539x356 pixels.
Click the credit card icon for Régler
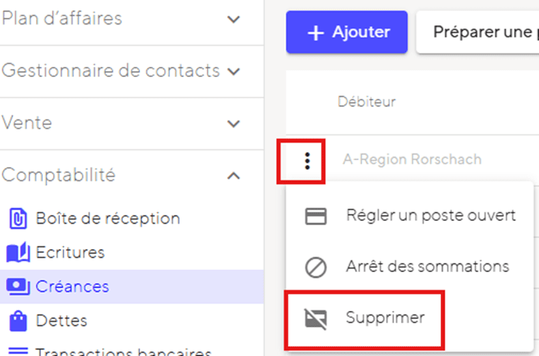coord(316,216)
